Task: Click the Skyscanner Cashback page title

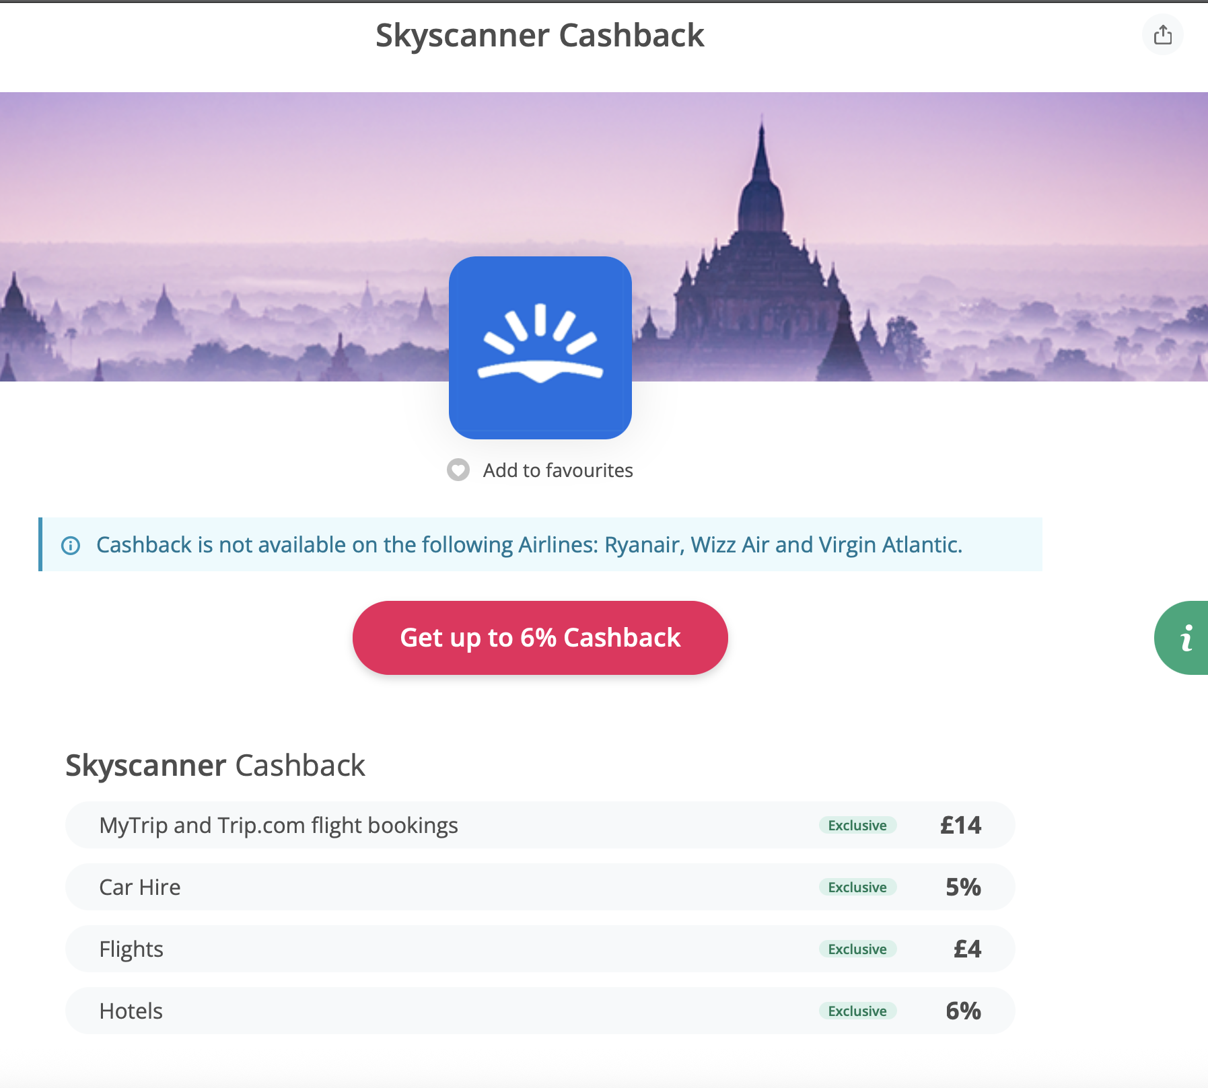Action: pos(540,36)
